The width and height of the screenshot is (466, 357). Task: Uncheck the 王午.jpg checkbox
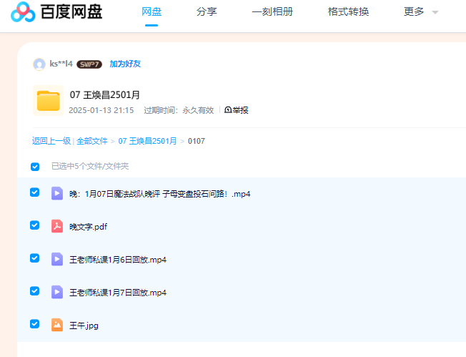click(35, 323)
